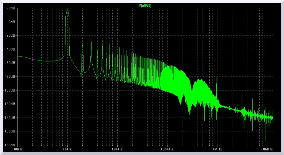Select the -120dB vertical axis label
This screenshot has height=155, width=284.
point(9,104)
